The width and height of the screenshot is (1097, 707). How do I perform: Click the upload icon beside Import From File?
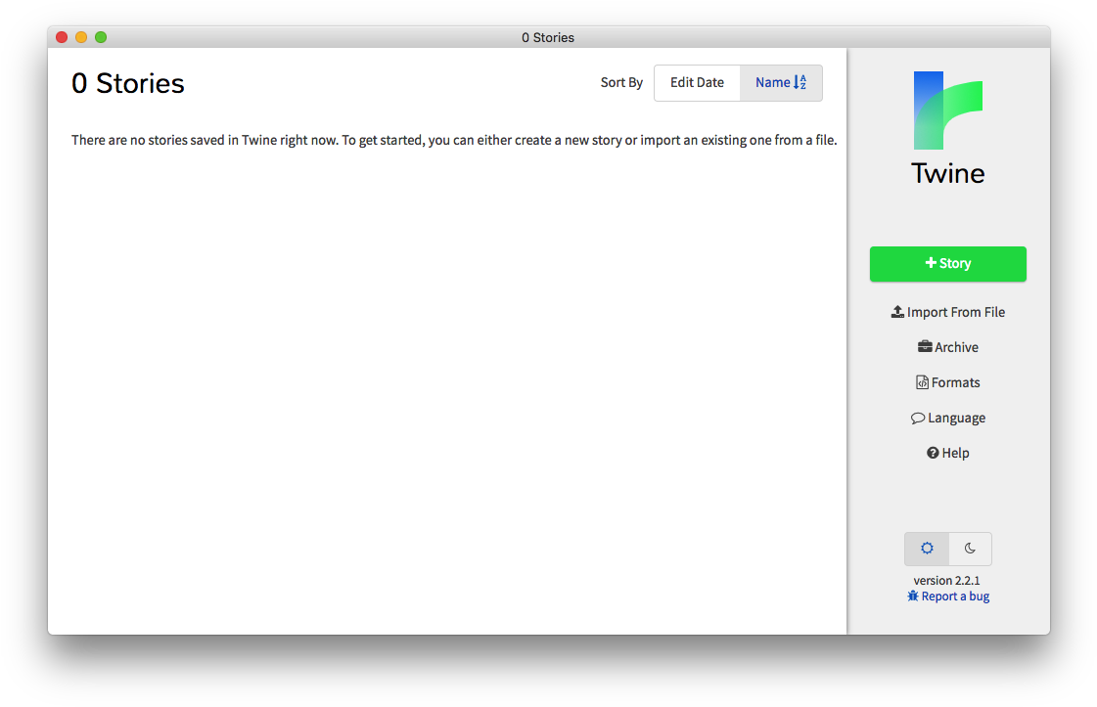[897, 311]
